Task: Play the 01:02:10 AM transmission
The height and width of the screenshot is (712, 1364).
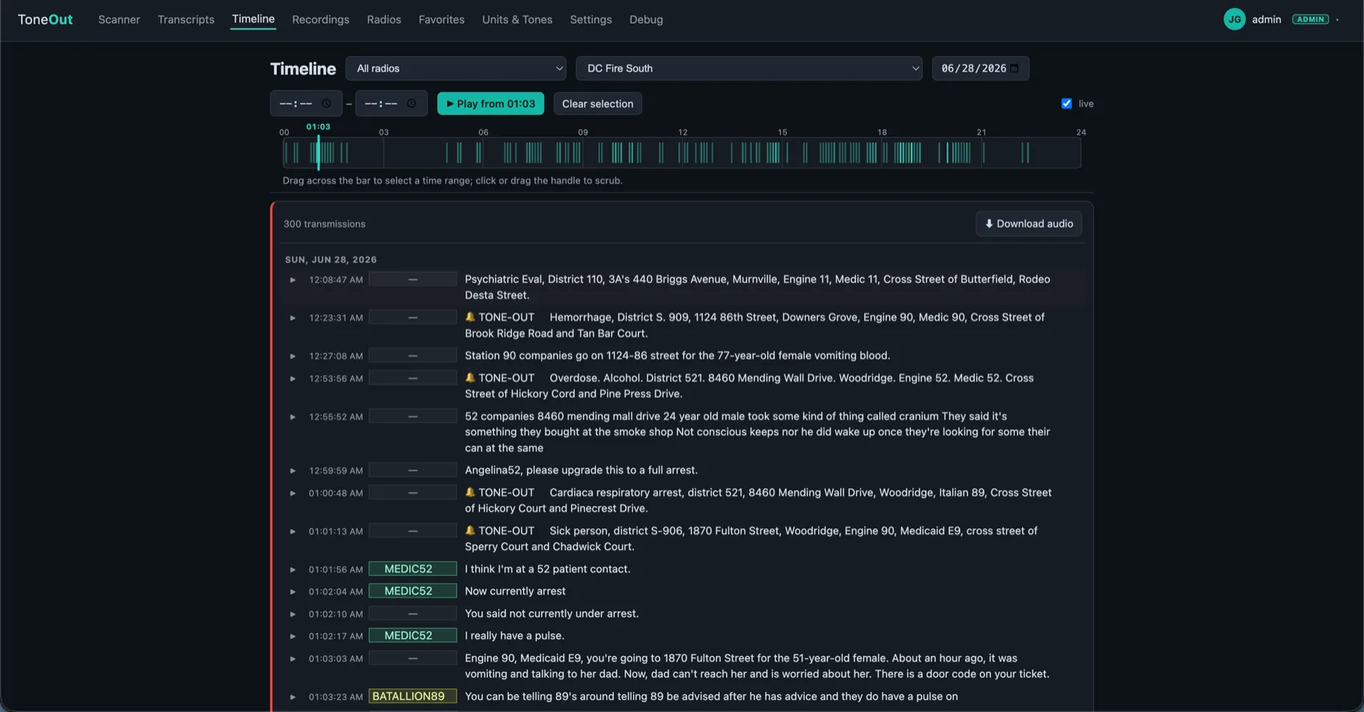Action: tap(292, 614)
